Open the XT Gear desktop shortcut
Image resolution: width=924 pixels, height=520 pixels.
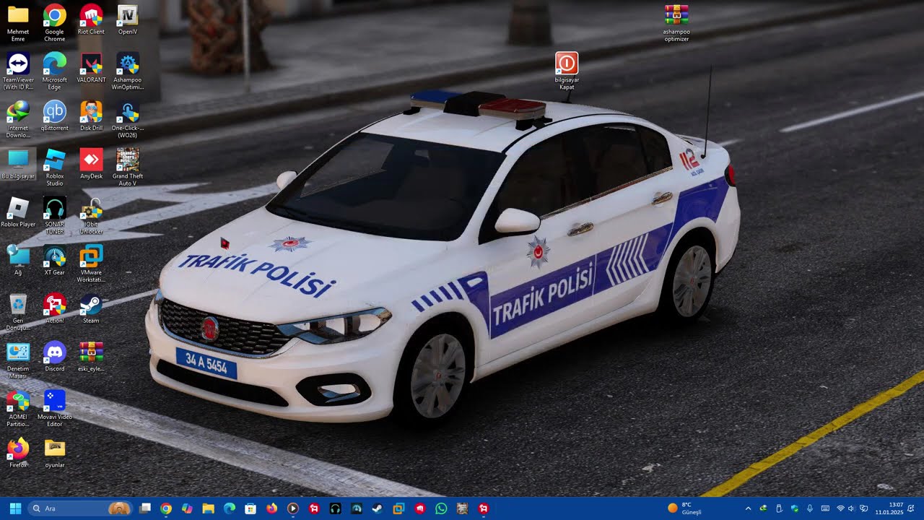click(55, 261)
